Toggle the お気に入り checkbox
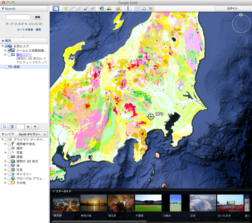The width and height of the screenshot is (252, 223). point(6,46)
